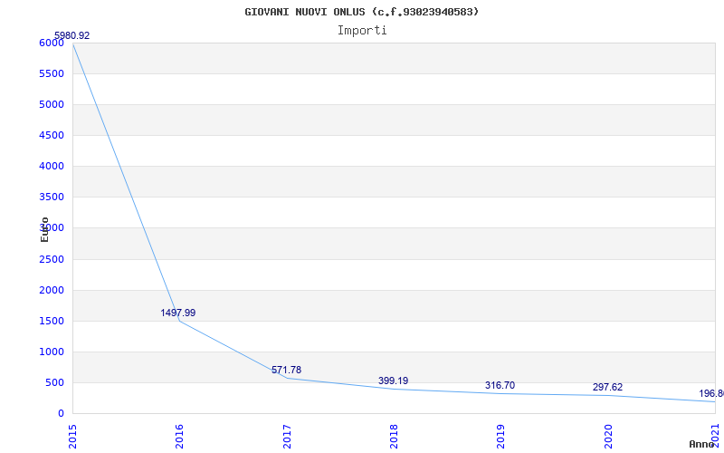This screenshot has height=453, width=724.
Task: Click the 0 y-axis tick label
Action: coord(61,414)
